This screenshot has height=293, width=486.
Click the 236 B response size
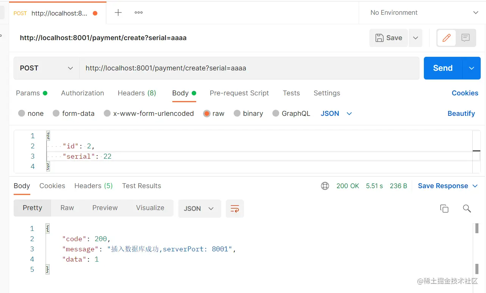[x=398, y=186]
